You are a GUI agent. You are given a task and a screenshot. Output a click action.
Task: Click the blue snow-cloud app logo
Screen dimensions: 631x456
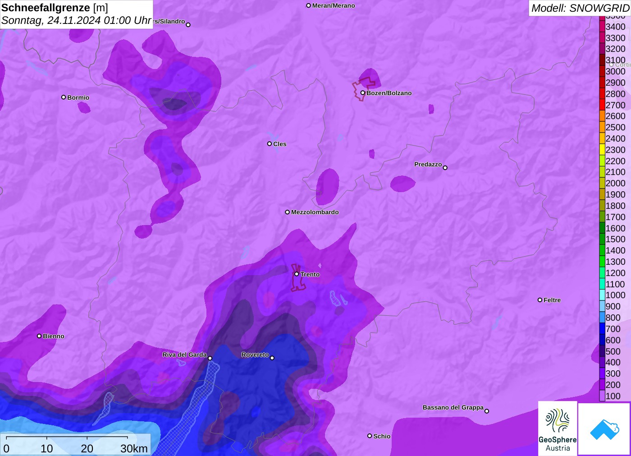point(604,429)
